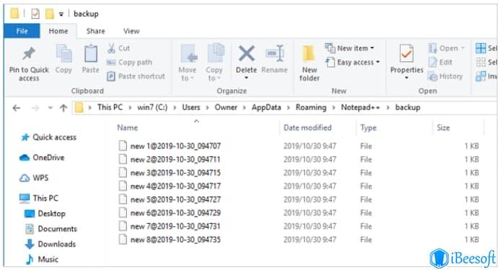Click the Back navigation arrow
The width and height of the screenshot is (499, 270).
(17, 108)
